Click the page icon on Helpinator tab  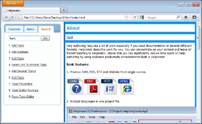pyautogui.click(x=5, y=10)
